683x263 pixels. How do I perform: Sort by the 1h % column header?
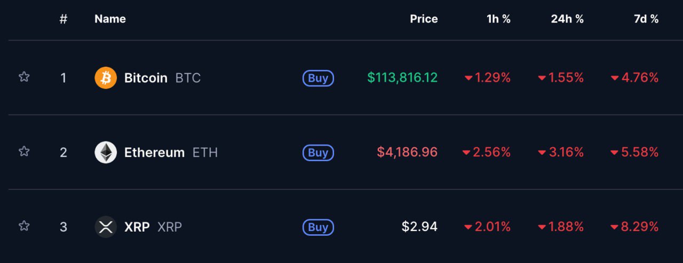pos(498,19)
